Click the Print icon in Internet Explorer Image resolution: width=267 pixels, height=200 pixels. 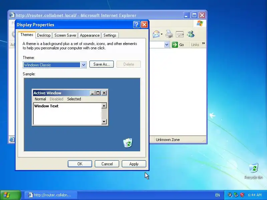[x=169, y=34]
